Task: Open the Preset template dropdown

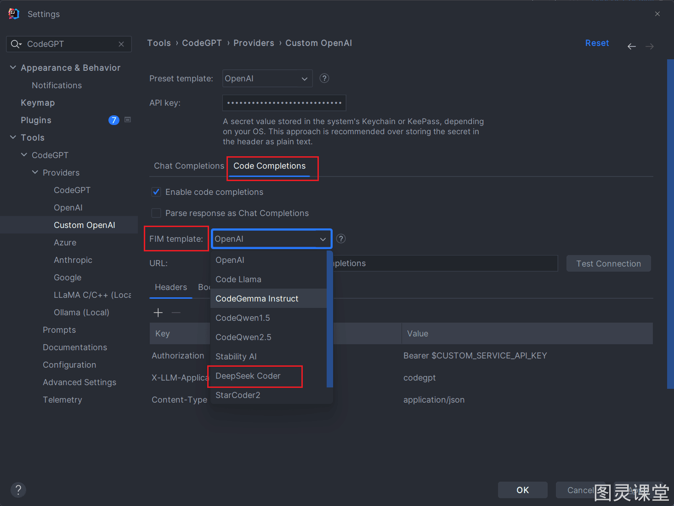Action: pos(267,78)
